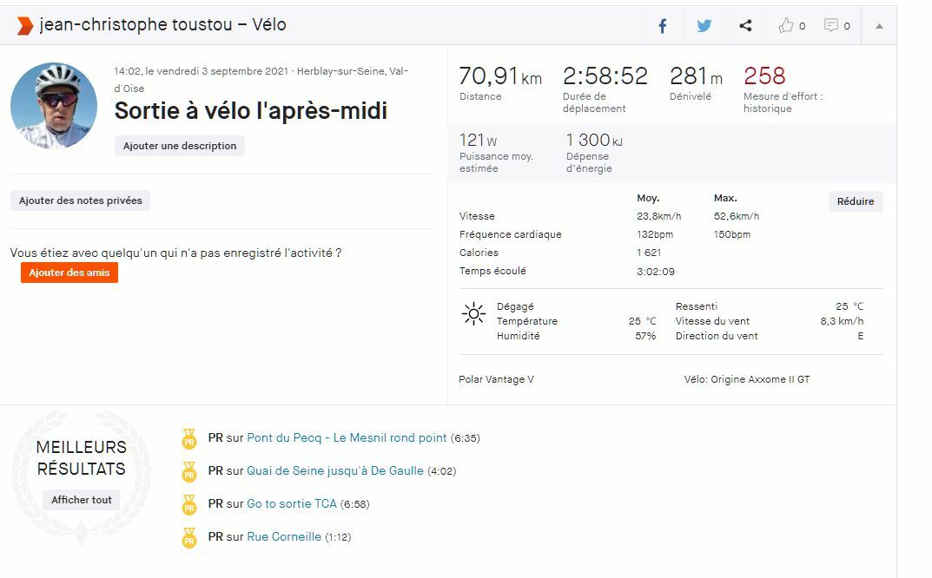Click the athlete profile photo
The width and height of the screenshot is (932, 578).
pyautogui.click(x=54, y=106)
